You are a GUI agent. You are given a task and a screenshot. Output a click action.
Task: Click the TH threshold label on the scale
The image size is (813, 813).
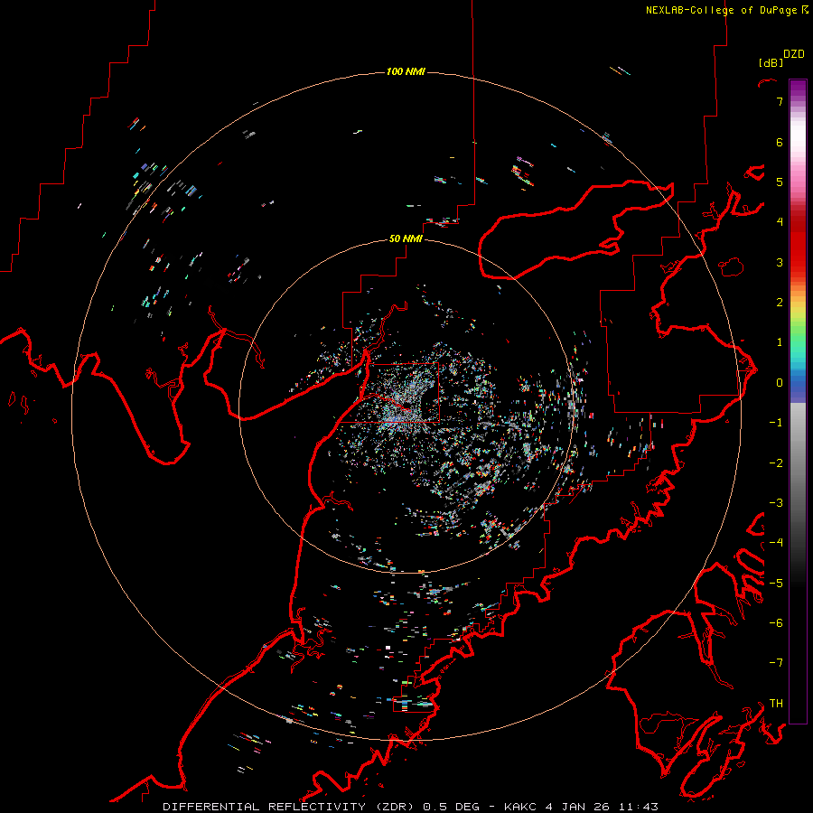point(776,704)
